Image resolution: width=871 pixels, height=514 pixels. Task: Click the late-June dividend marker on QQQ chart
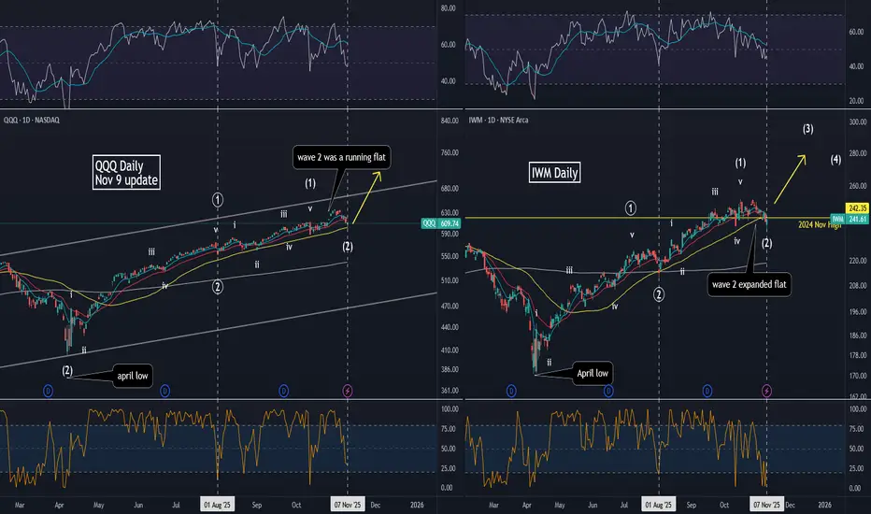(x=165, y=392)
